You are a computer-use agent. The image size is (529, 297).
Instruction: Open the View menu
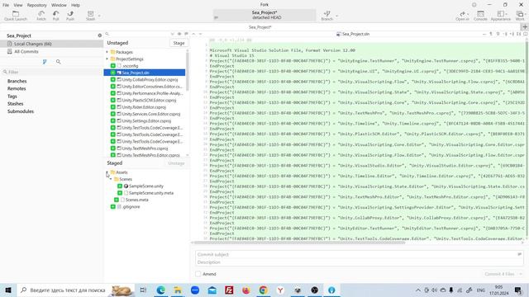pos(18,5)
